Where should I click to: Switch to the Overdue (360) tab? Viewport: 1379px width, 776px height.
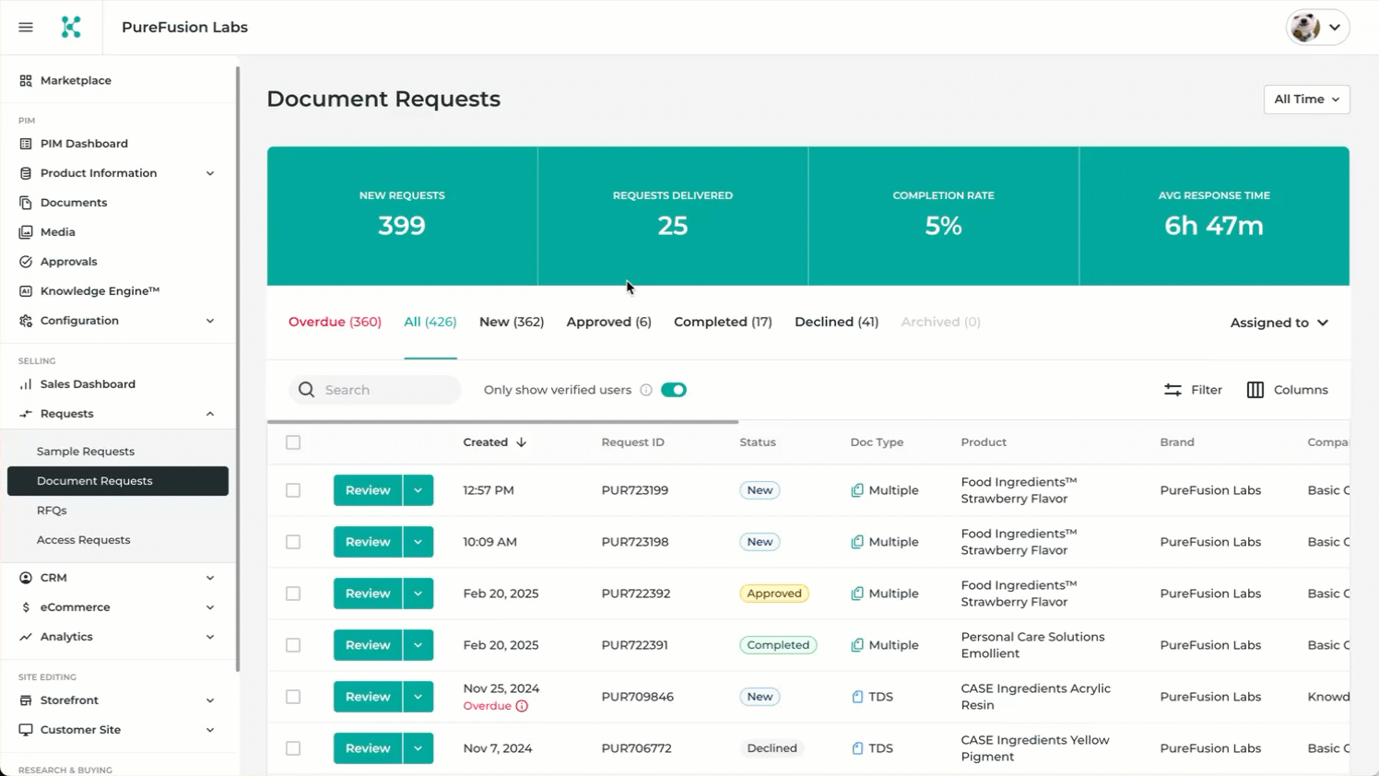tap(335, 322)
